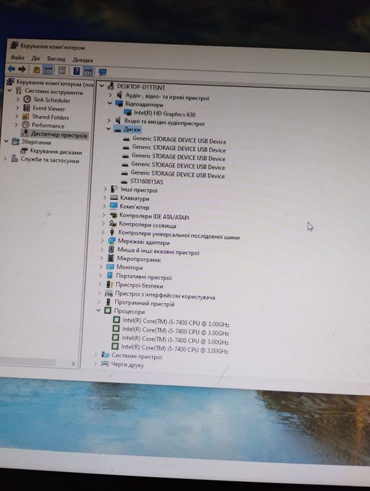Collapse the Зберігання node

point(6,141)
